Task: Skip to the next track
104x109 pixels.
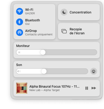Action: (94, 88)
